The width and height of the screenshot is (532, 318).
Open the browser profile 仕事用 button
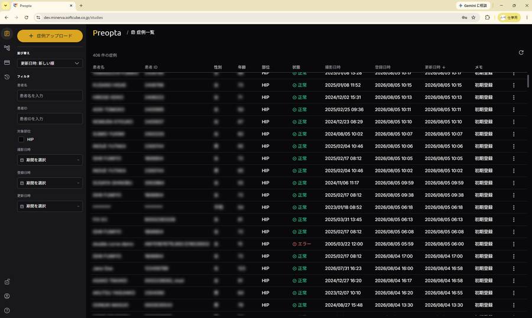coord(509,17)
